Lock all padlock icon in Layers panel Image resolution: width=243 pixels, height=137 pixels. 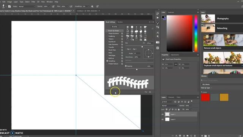coord(179,110)
